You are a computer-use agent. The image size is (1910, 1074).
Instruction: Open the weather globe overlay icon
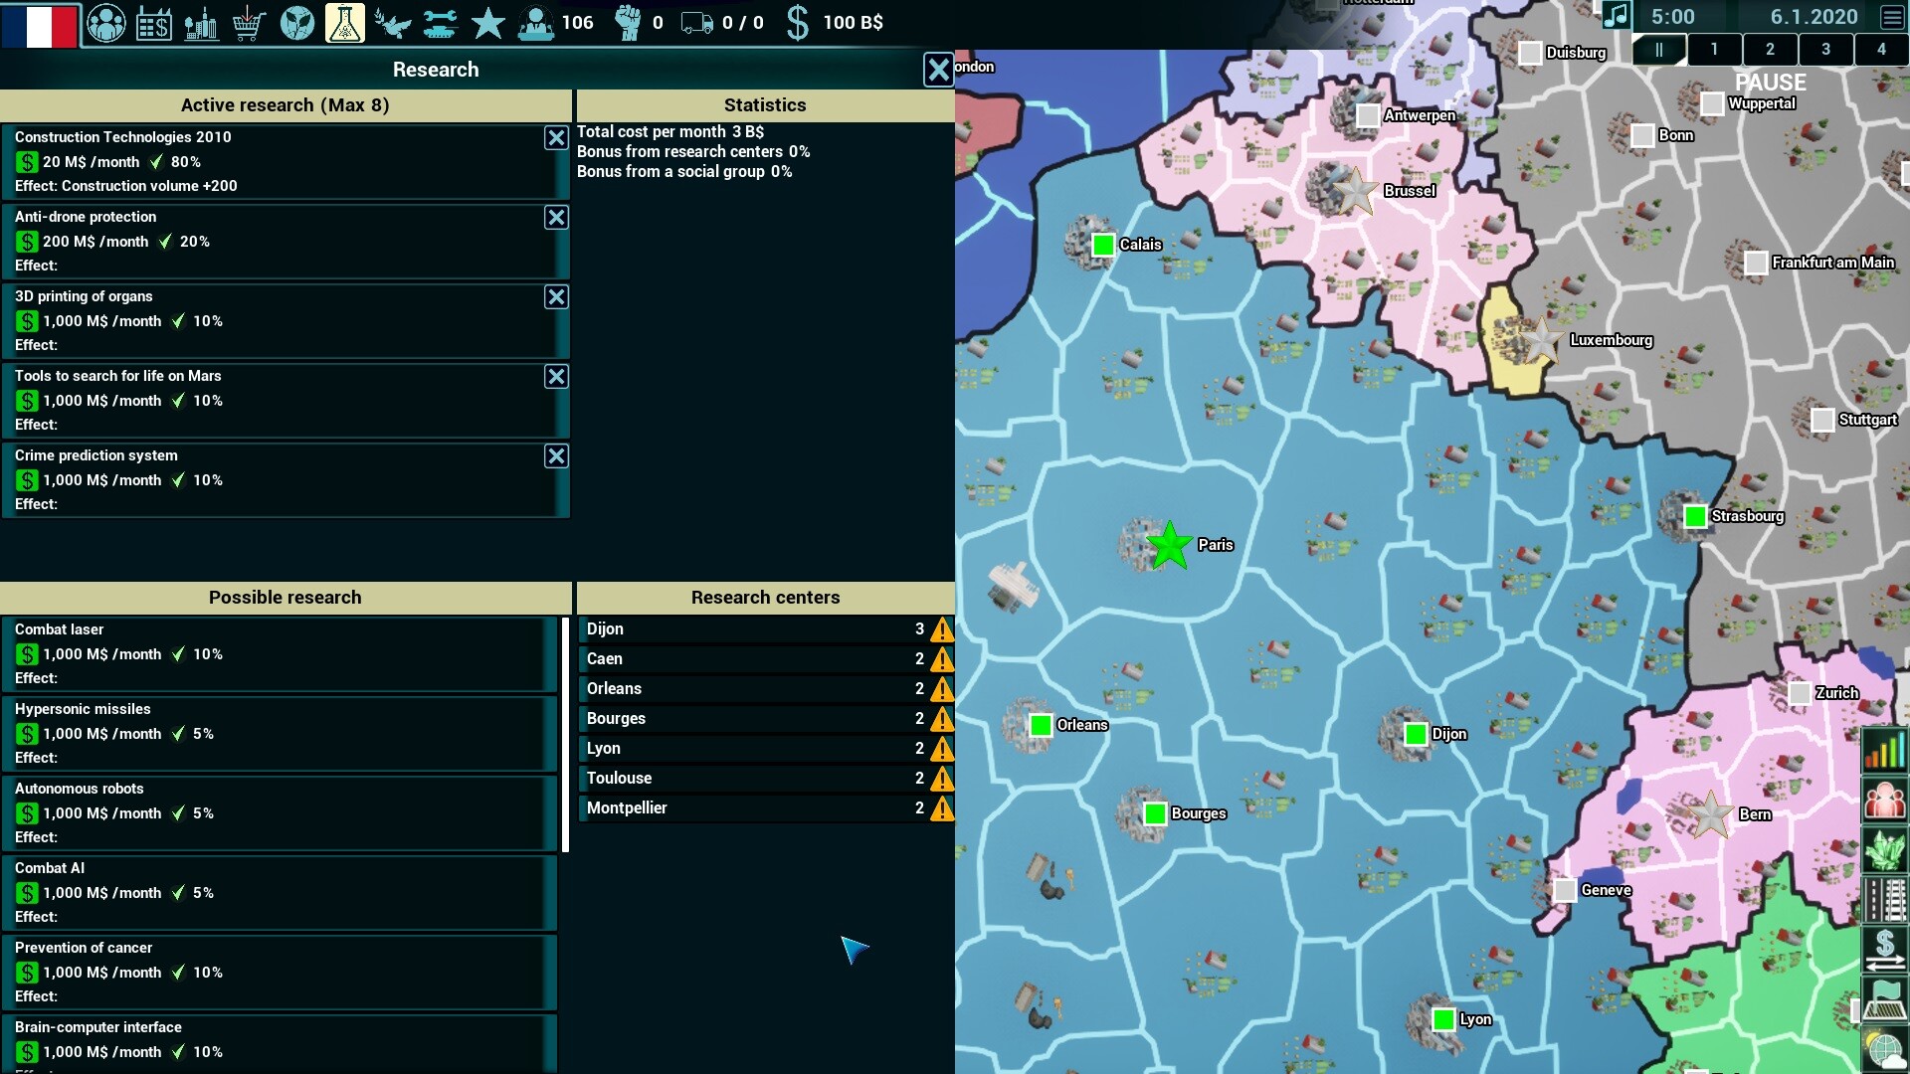click(1885, 1049)
